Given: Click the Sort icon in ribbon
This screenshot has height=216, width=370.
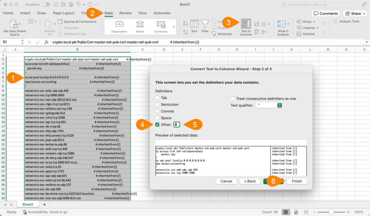Looking at the screenshot, I should (194, 26).
